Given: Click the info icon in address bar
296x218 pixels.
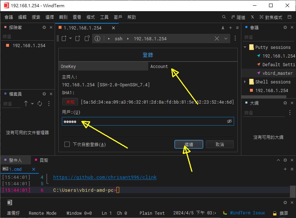Looking at the screenshot, I should coord(97,38).
